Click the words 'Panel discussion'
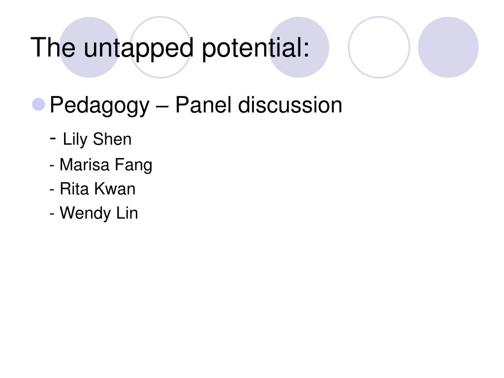504x378 pixels. coord(258,105)
